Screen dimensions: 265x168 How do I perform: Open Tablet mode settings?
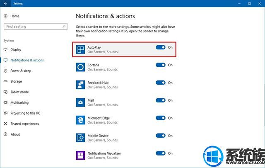click(19, 92)
